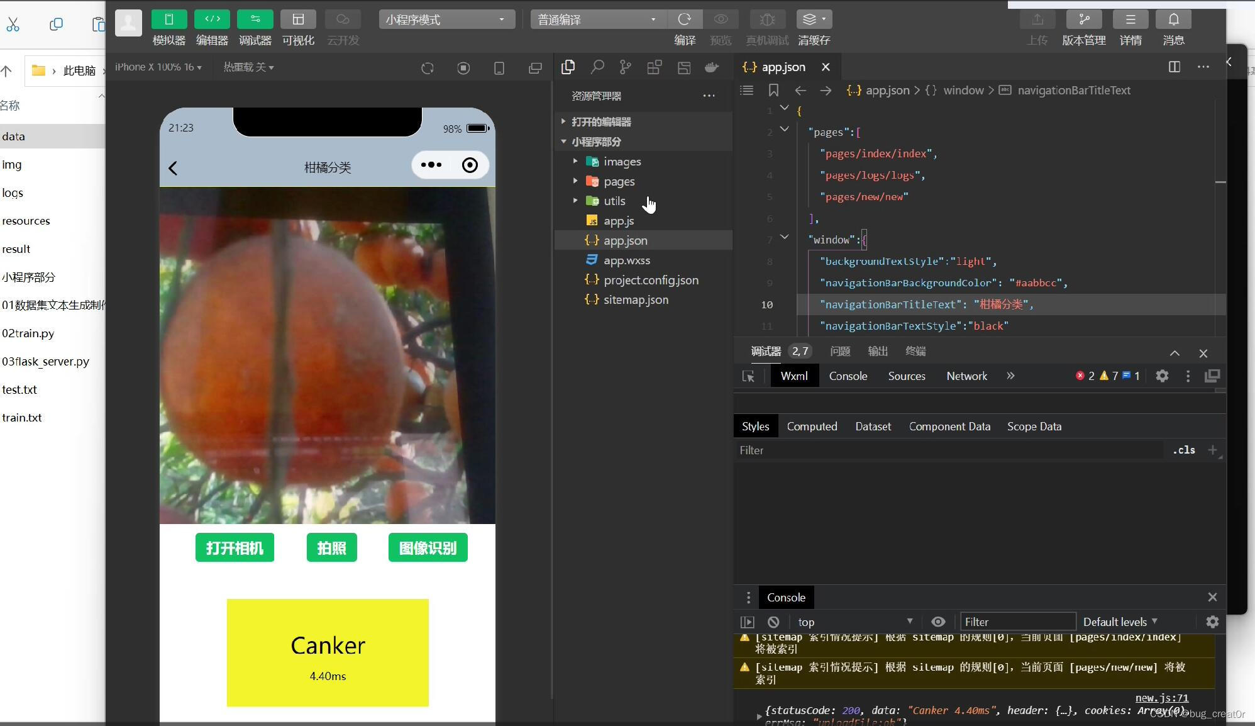The width and height of the screenshot is (1255, 726).
Task: Open version management from the toolbar
Action: pyautogui.click(x=1083, y=20)
